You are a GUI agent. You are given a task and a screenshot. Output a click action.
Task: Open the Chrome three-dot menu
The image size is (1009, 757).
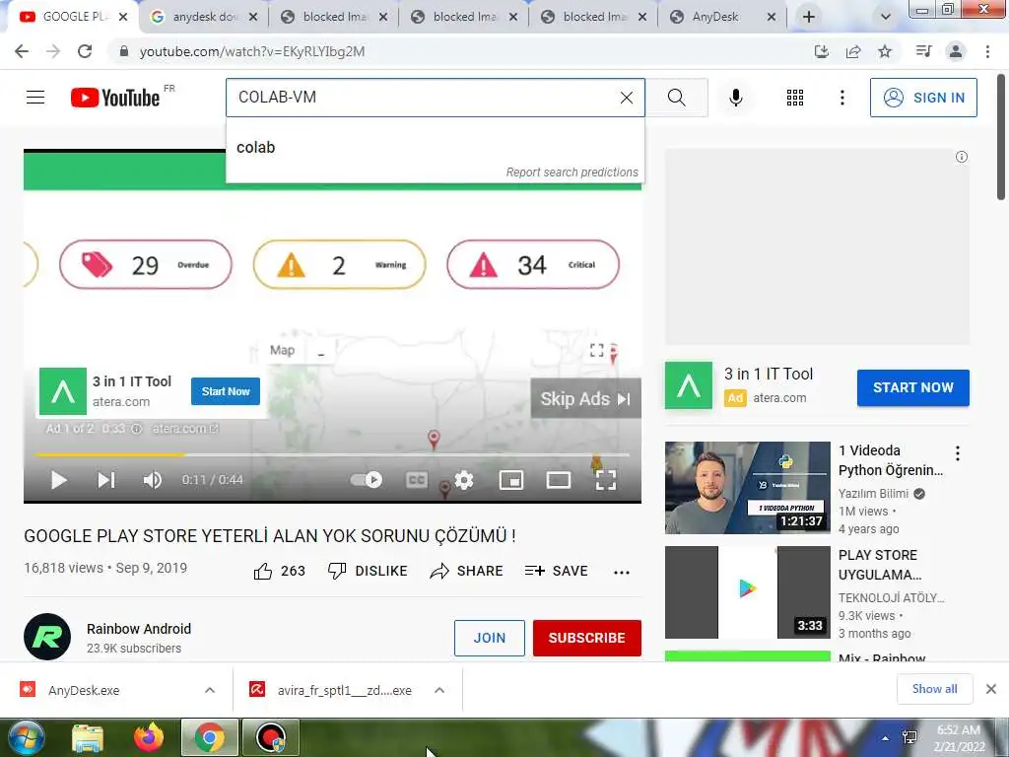[x=987, y=51]
